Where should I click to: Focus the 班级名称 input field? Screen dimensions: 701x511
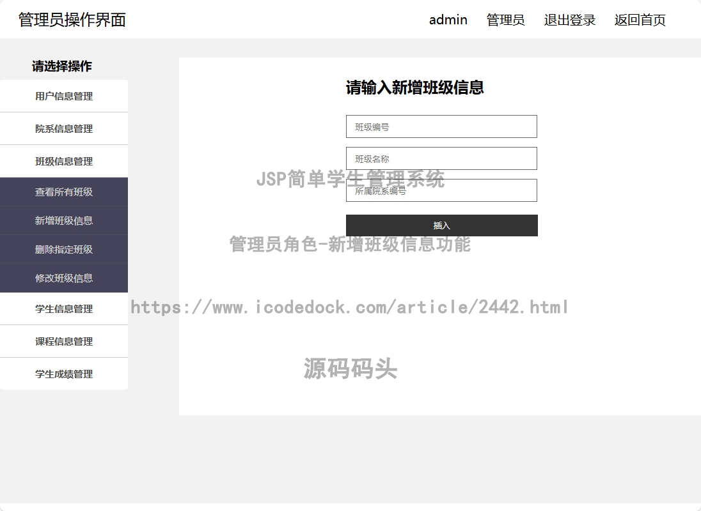441,158
